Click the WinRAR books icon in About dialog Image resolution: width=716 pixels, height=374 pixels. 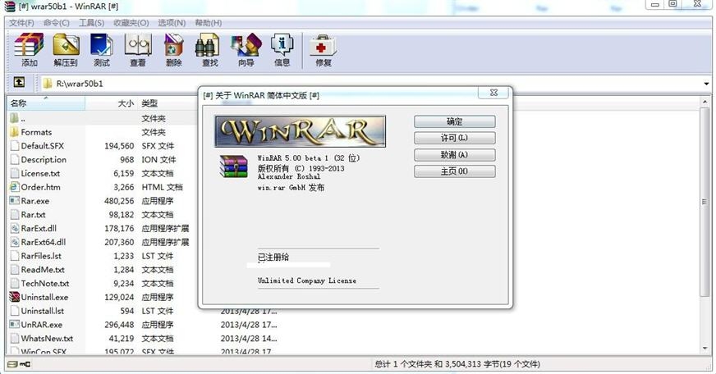tap(233, 166)
